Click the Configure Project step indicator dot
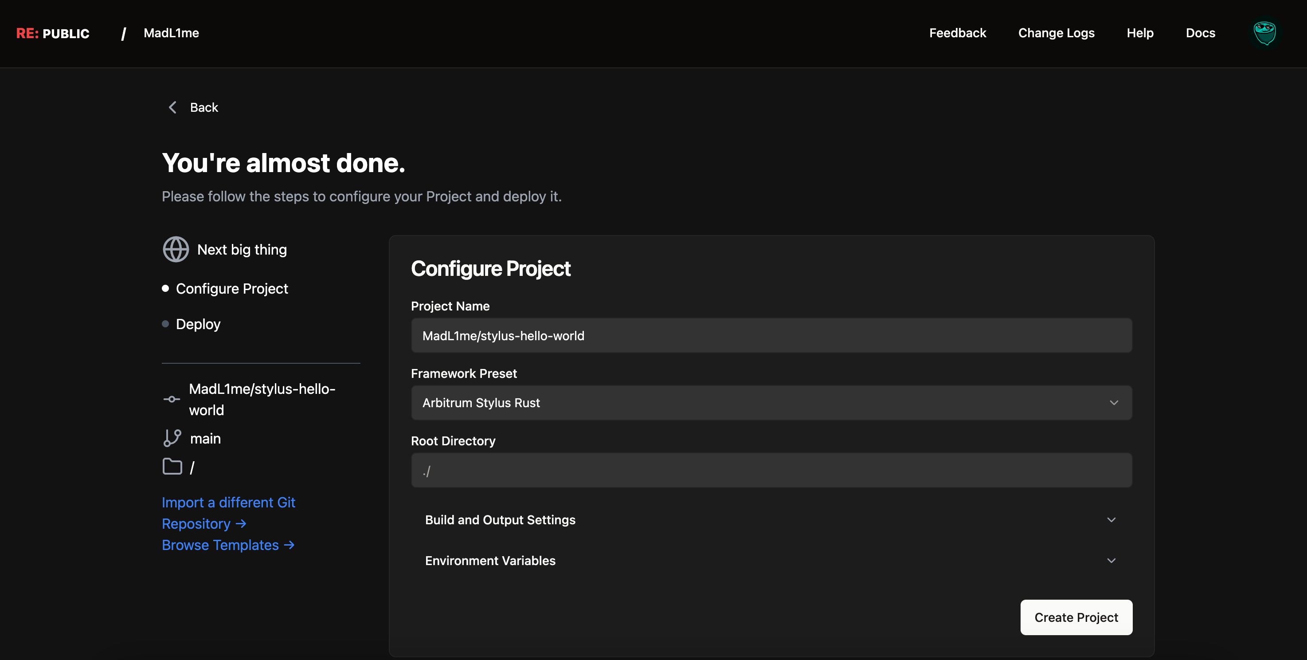This screenshot has height=660, width=1307. point(166,288)
